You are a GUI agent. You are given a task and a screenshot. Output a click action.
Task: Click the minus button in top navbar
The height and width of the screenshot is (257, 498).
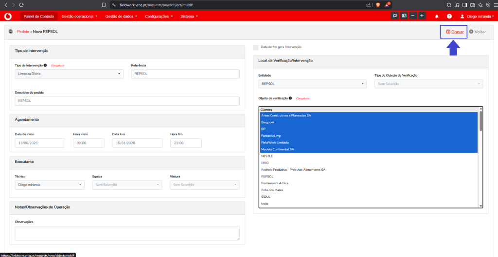click(x=412, y=16)
